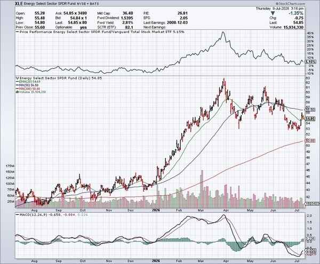The image size is (320, 264).
Task: Click the Optionable value yes
Action: coord(83,27)
